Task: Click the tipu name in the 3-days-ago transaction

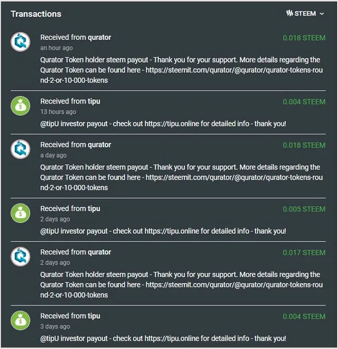Action: [x=94, y=316]
